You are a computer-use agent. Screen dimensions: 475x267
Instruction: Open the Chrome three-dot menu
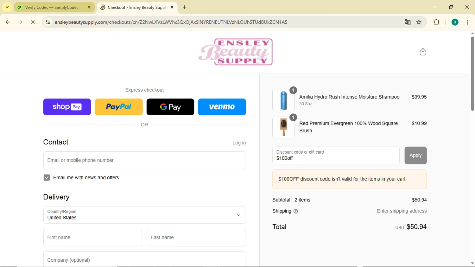point(467,22)
